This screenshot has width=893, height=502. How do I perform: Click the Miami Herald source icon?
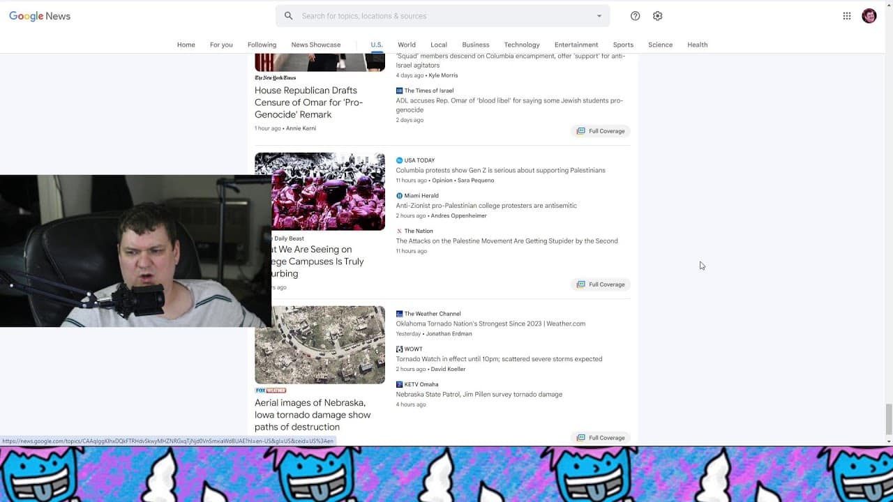(399, 196)
